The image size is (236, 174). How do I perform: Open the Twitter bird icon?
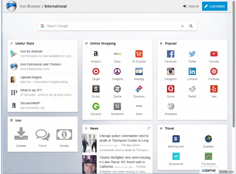point(192,54)
